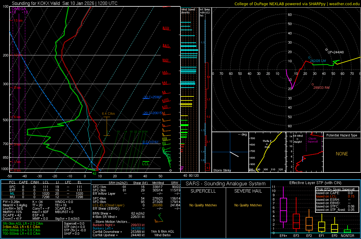Click the 'BRN Shear =' entry
This screenshot has height=239, width=361.
[119, 213]
